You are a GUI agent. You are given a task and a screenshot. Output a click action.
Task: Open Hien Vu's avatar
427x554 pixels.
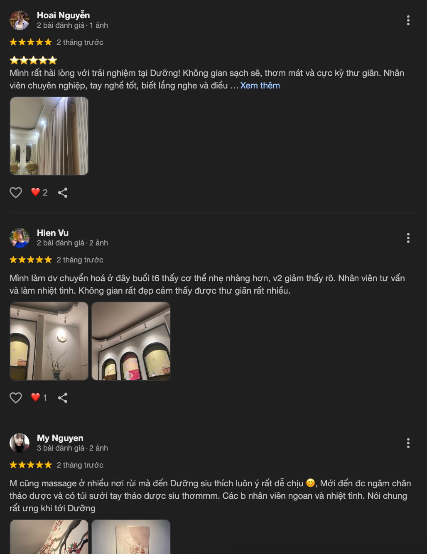20,238
